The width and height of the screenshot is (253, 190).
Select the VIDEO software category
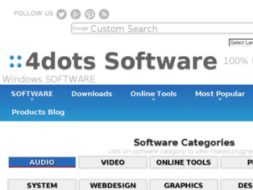coord(113,162)
